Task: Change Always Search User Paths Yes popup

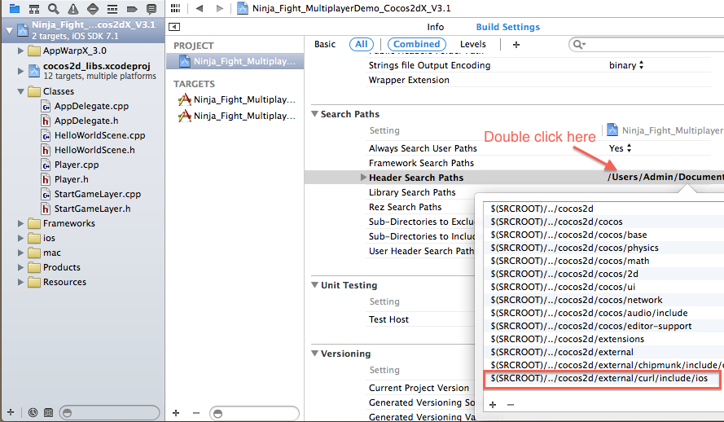Action: pos(620,148)
